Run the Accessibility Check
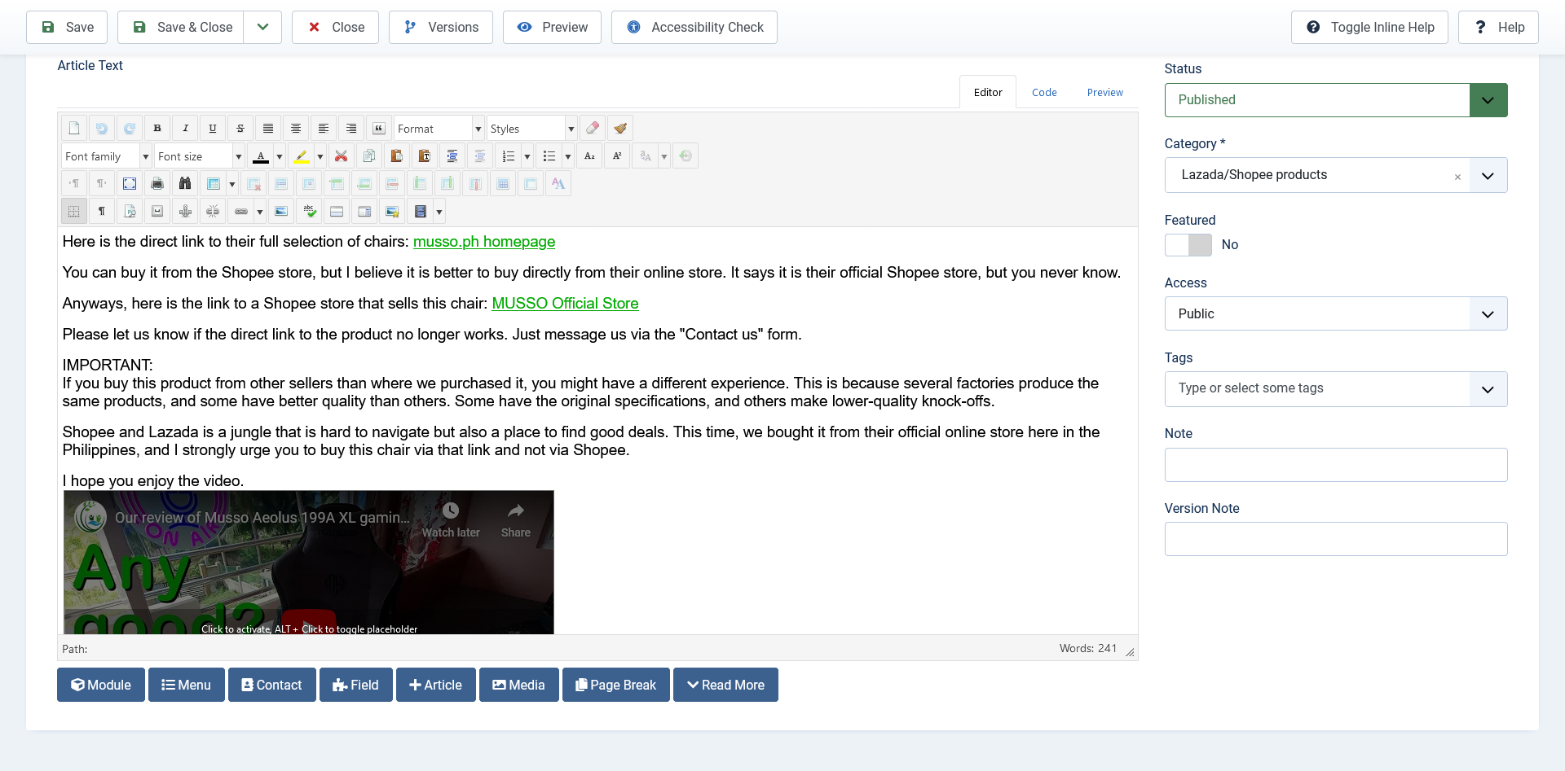Image resolution: width=1565 pixels, height=771 pixels. [x=694, y=27]
